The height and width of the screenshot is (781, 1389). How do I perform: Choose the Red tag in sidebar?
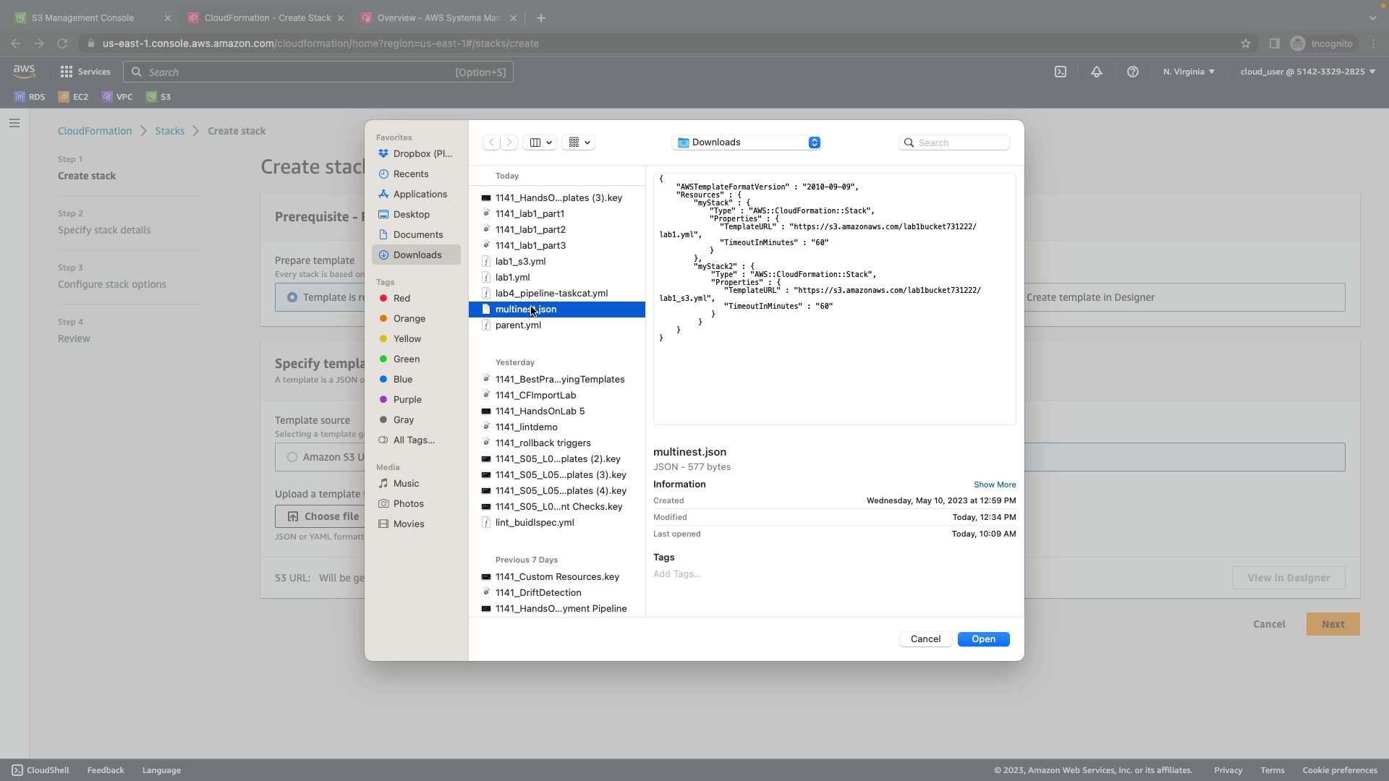point(402,298)
